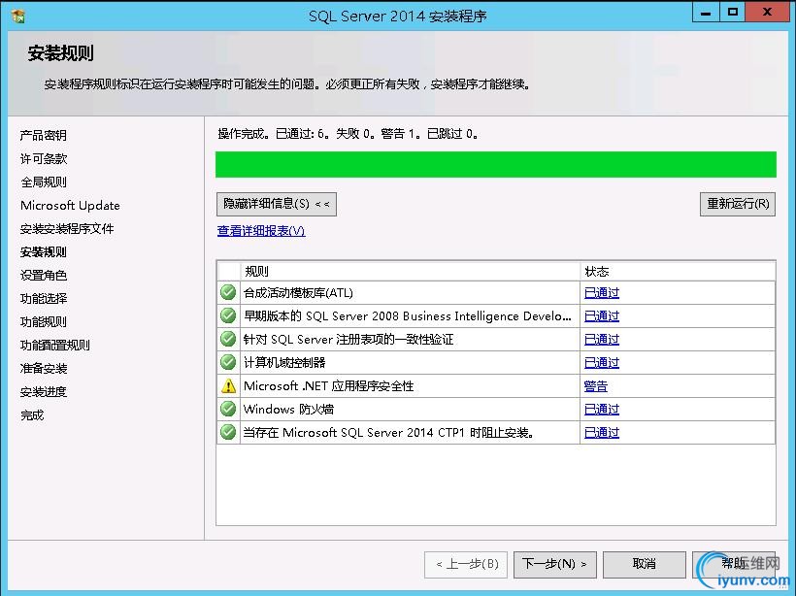Click the 操作完成 summary status text

point(348,134)
